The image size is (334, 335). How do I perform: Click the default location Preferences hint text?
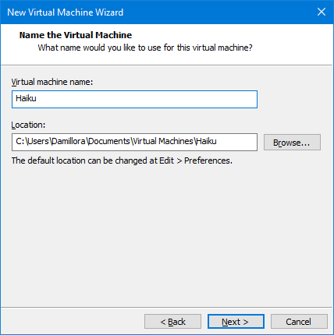click(122, 160)
